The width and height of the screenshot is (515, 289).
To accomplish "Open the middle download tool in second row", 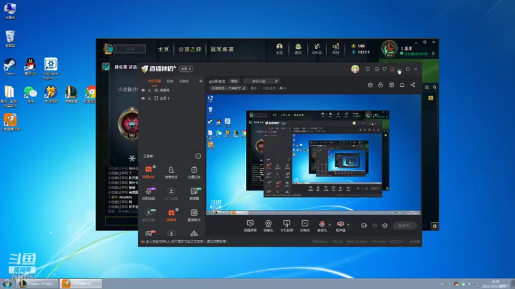I will click(x=171, y=194).
